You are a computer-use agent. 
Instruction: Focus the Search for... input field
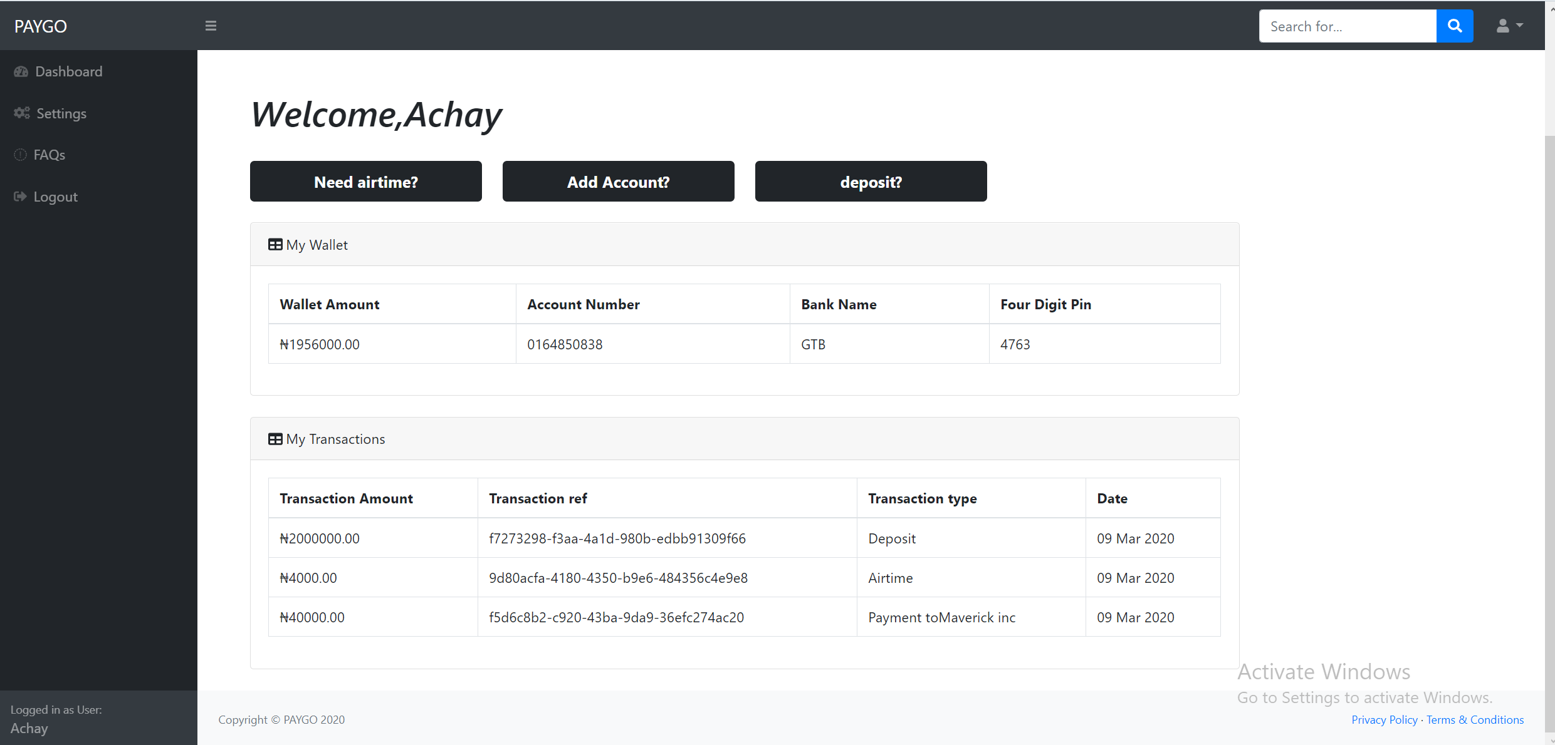tap(1348, 26)
